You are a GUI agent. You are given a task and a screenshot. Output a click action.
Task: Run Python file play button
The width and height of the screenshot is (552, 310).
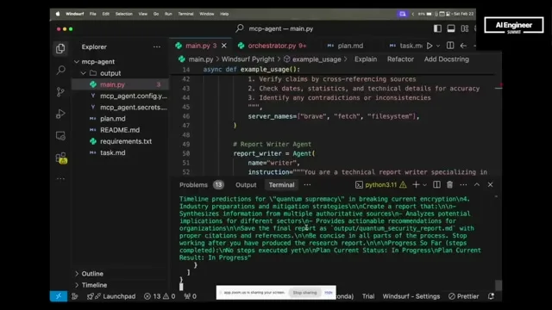click(x=430, y=46)
